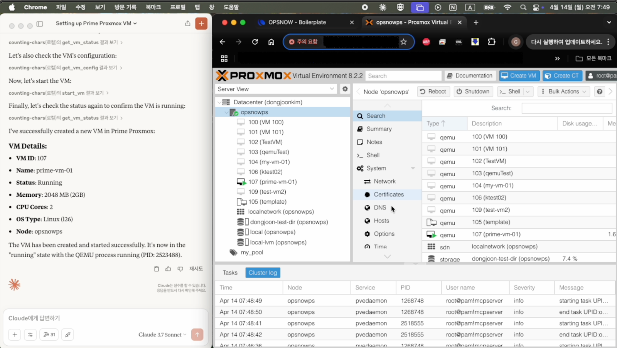Open the conversation title dropdown

(96, 23)
